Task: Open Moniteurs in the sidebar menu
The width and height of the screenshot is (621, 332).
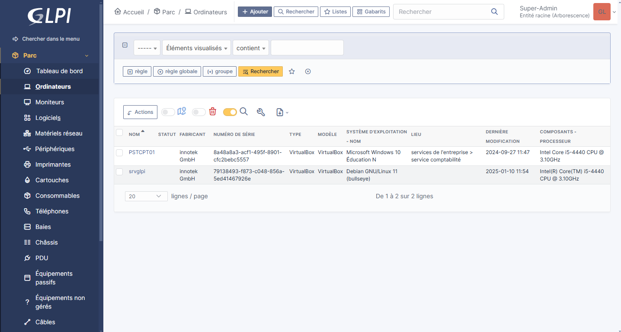Action: point(50,102)
